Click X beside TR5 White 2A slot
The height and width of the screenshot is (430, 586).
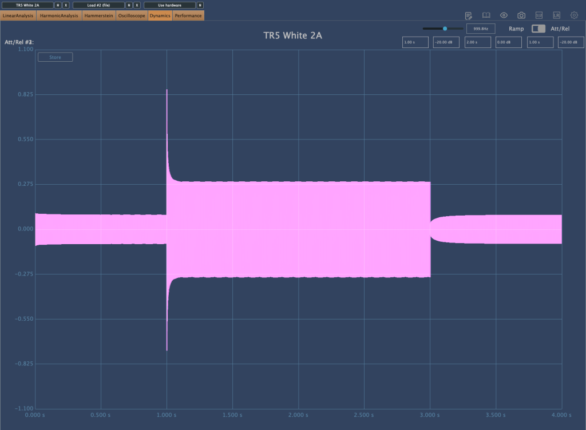pos(66,5)
